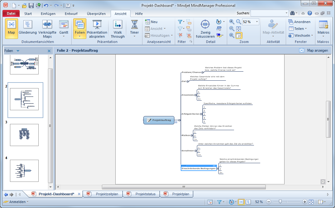
Task: Open the Anmelden dropdown
Action: (27, 202)
